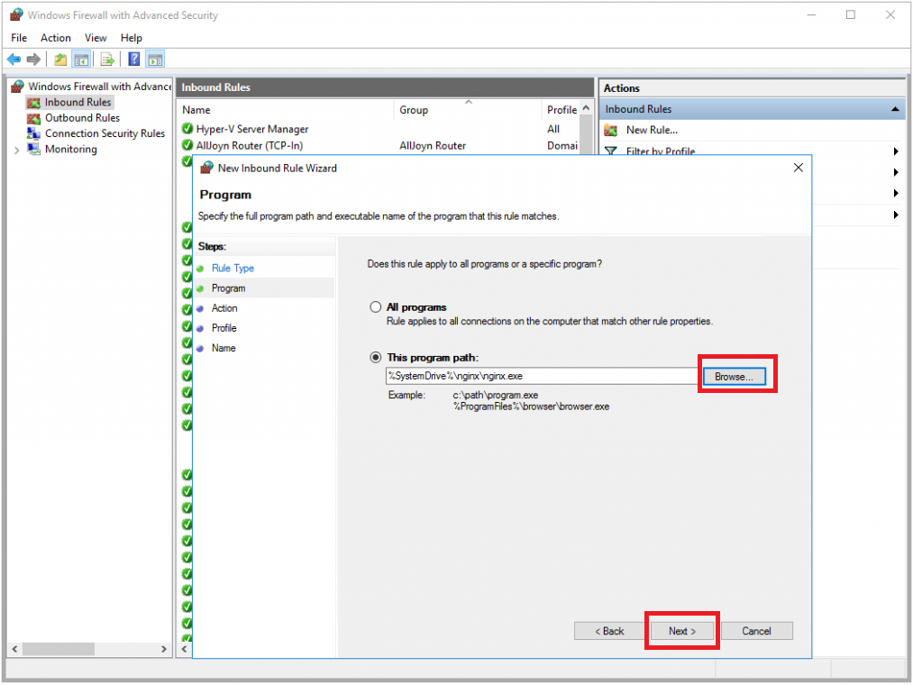Click New Rule... in Actions pane
This screenshot has width=913, height=685.
pos(652,131)
